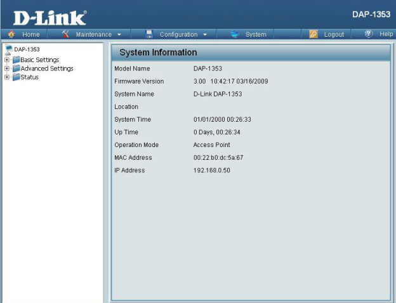Click the Advanced Settings folder icon

[x=16, y=68]
